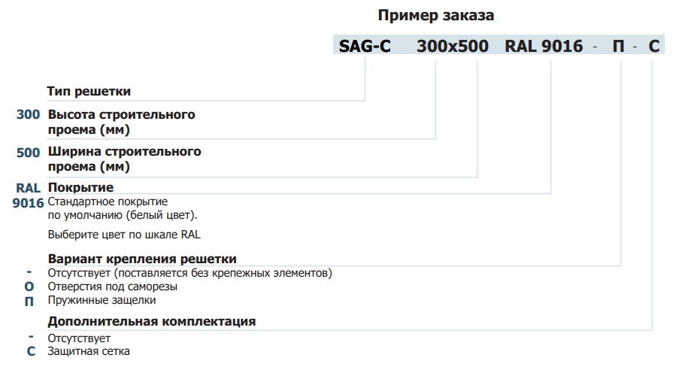Click 'Ширина строительного проема (мм)' label
This screenshot has height=379, width=673.
(125, 159)
